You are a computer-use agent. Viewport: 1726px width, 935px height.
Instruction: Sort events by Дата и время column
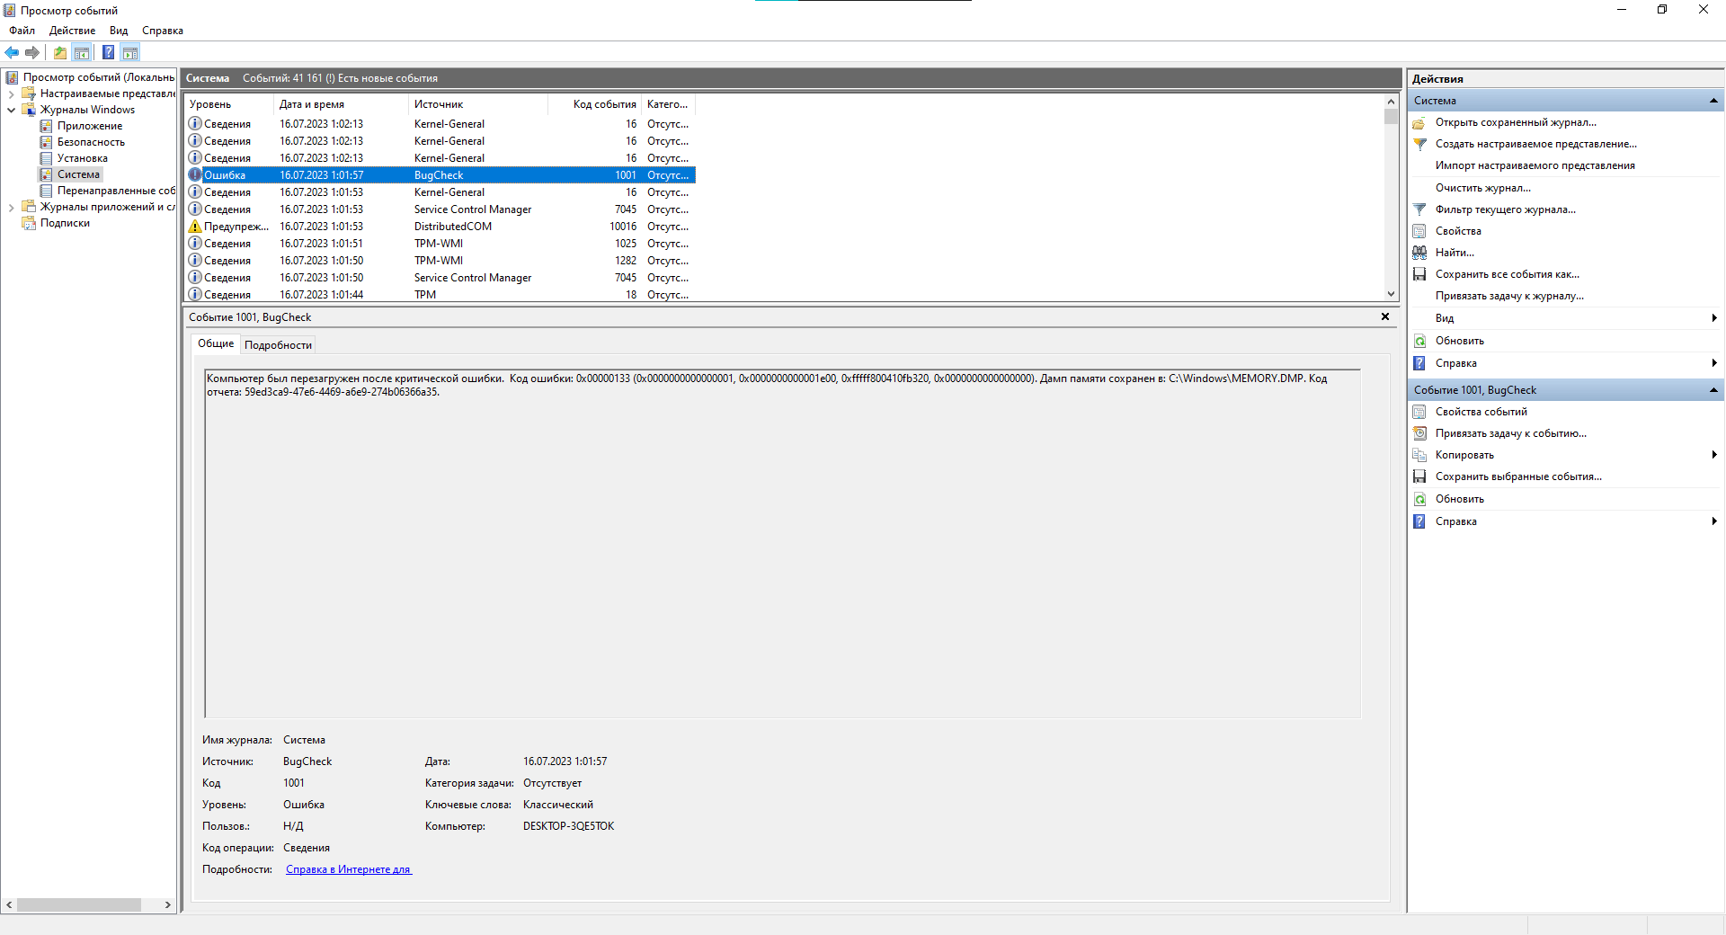(341, 104)
